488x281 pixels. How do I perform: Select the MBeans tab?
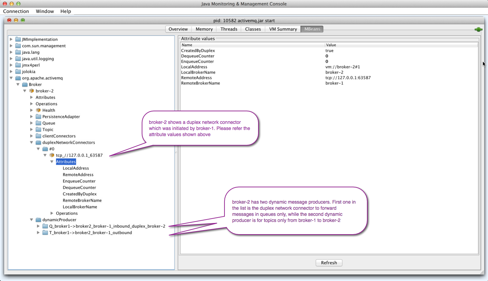(x=312, y=29)
